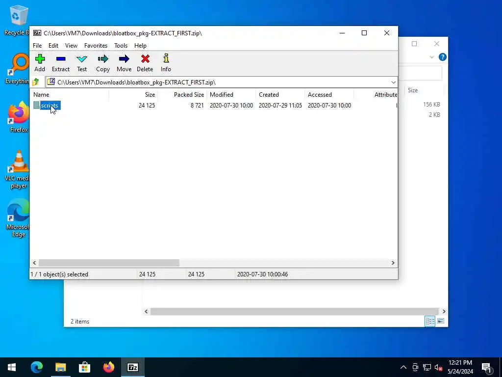Image resolution: width=502 pixels, height=377 pixels.
Task: Select the VLC media player desktop shortcut
Action: tap(18, 170)
